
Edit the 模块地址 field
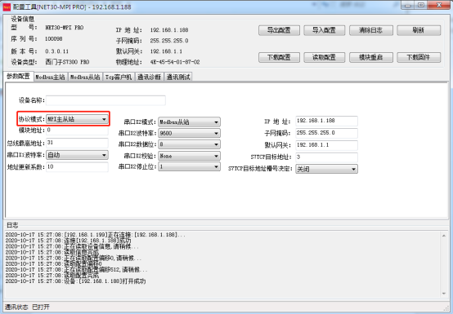(x=77, y=130)
